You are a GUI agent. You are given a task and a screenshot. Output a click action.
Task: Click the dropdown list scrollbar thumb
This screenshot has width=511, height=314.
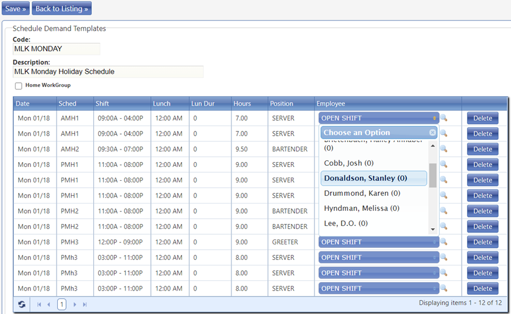432,175
